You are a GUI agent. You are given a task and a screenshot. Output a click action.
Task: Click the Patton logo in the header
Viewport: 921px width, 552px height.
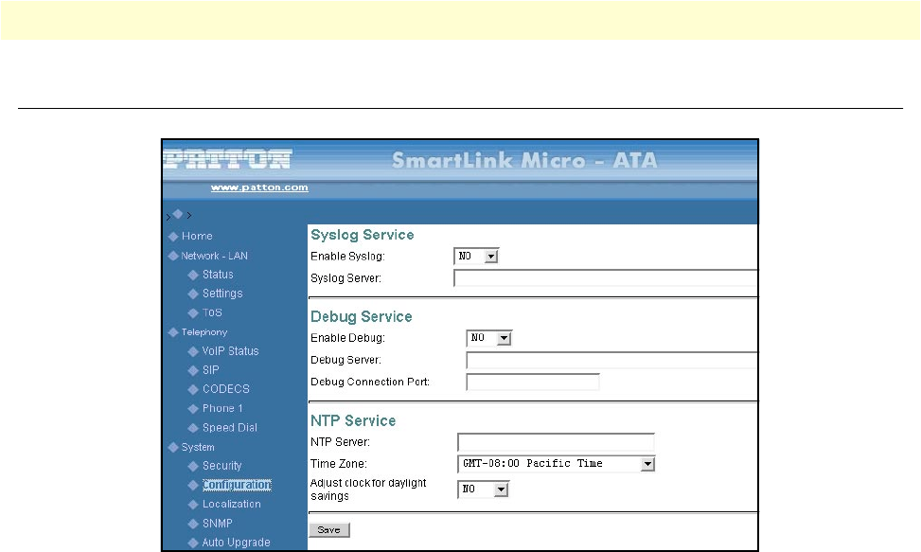(227, 159)
